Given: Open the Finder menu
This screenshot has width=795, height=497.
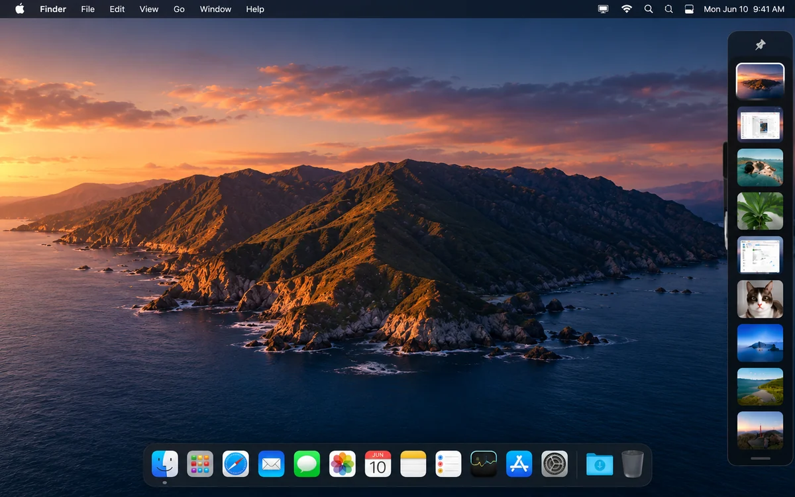Looking at the screenshot, I should [x=53, y=9].
